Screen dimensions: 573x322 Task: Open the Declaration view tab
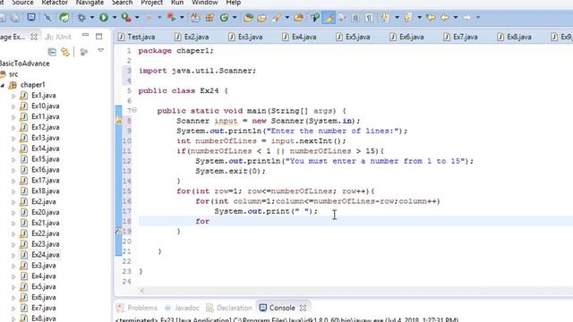(229, 308)
